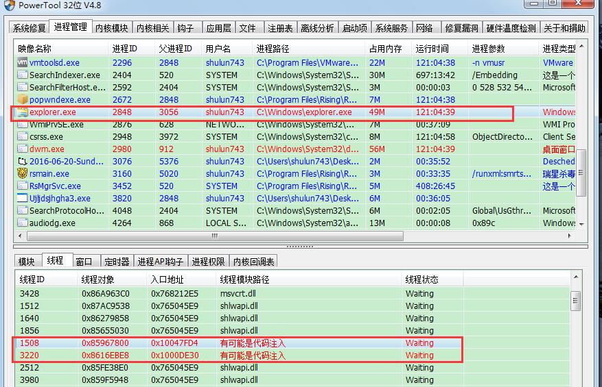Click the rsmain.exe lion icon

22,173
